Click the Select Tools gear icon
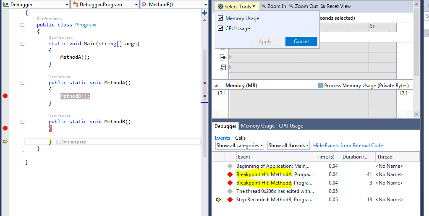429x216 pixels. pyautogui.click(x=220, y=6)
